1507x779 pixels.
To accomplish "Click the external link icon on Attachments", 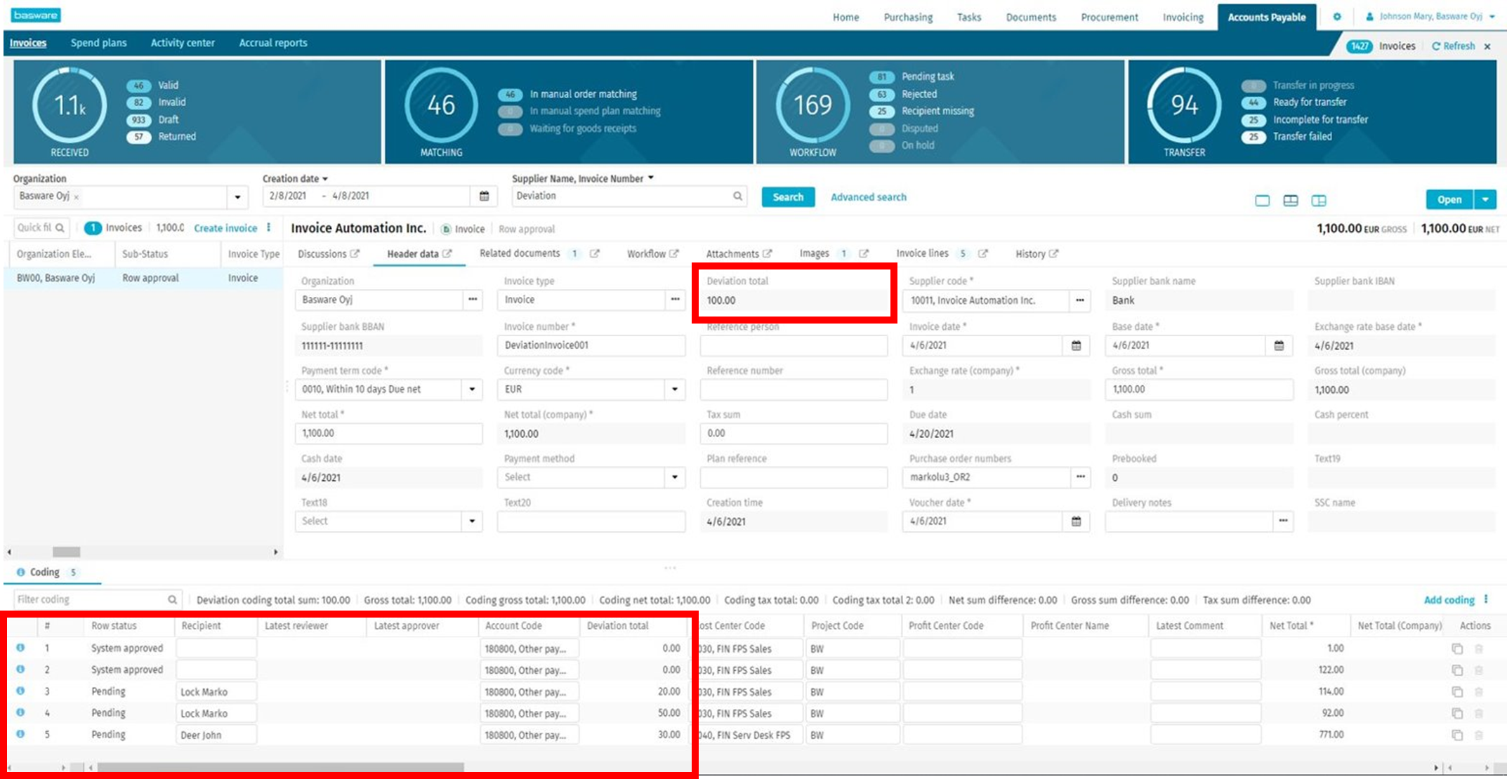I will [x=769, y=253].
